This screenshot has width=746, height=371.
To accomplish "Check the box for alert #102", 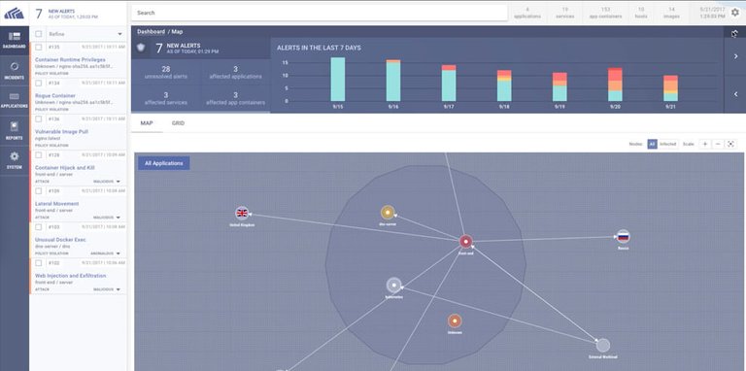I will click(39, 263).
